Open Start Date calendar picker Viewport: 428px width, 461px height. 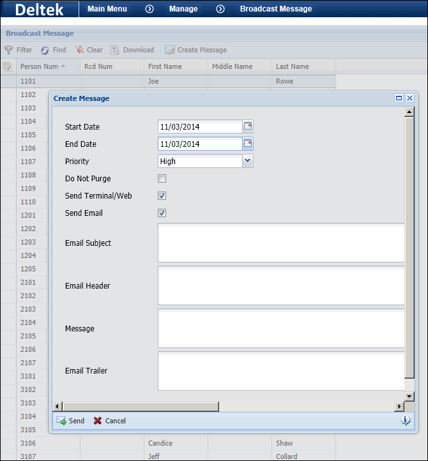pos(248,126)
